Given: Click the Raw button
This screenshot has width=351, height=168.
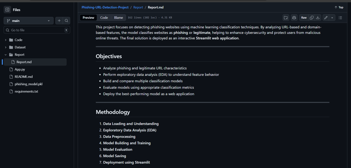Looking at the screenshot, I should coord(304,18).
